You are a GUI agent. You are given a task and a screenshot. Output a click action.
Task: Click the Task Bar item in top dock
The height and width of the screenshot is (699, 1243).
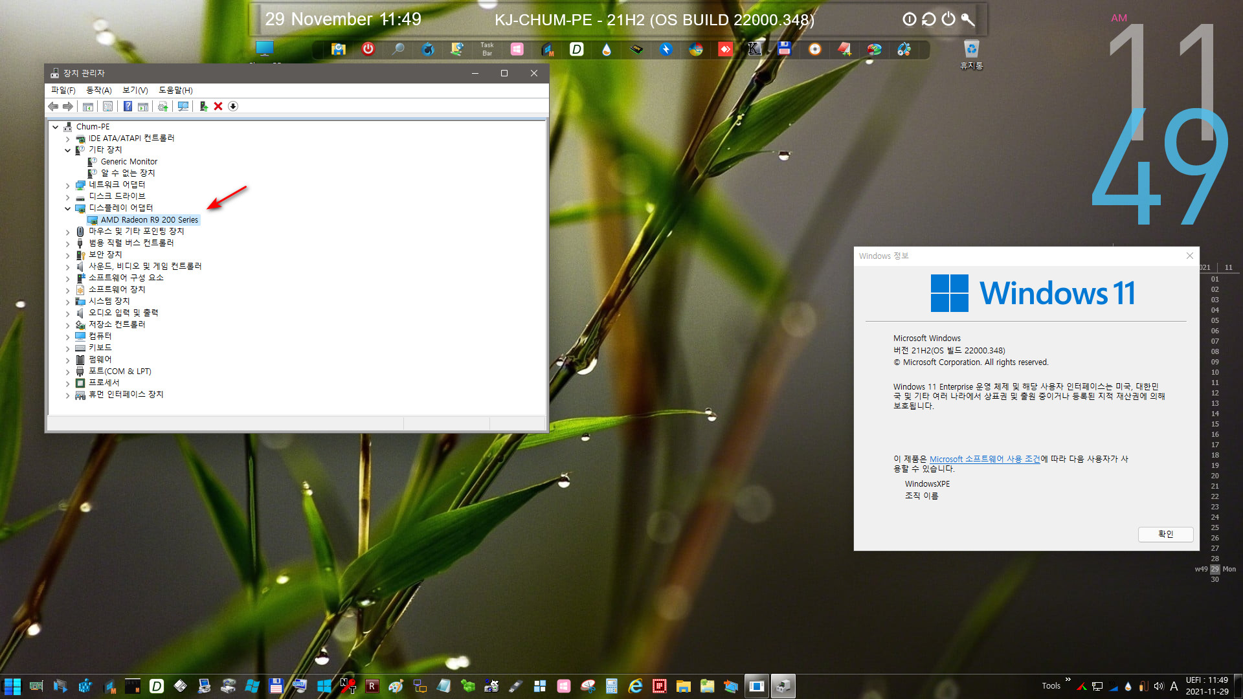pyautogui.click(x=487, y=49)
